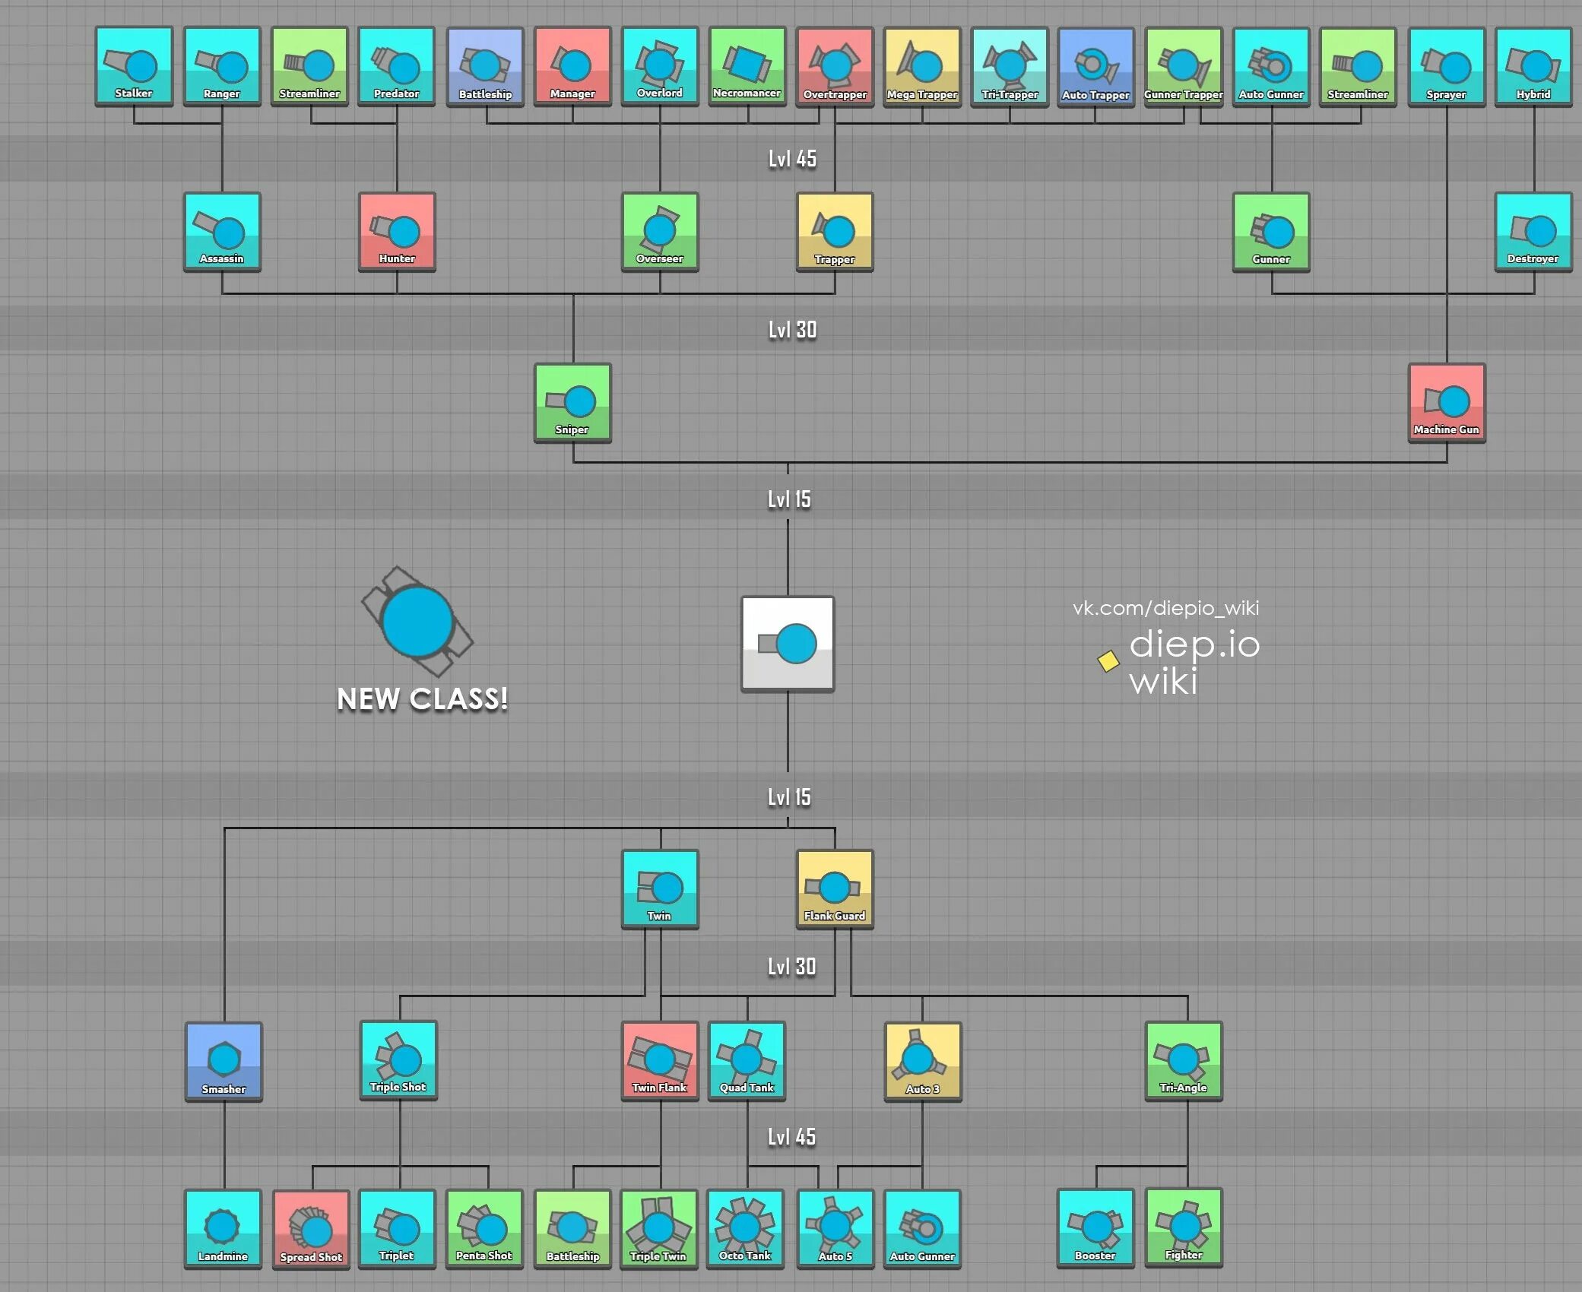Click the Necromancer tank icon
This screenshot has height=1292, width=1582.
[747, 66]
